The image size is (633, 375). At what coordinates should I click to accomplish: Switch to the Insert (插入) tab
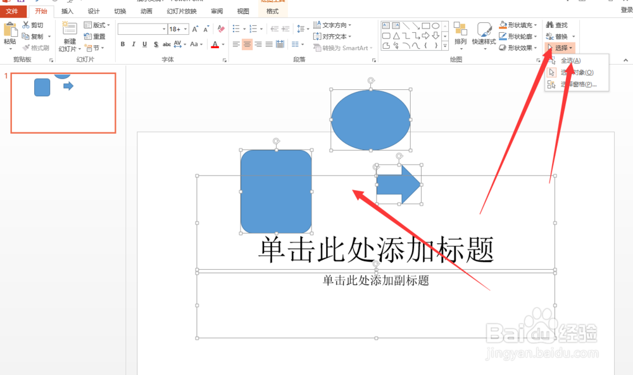[x=67, y=11]
